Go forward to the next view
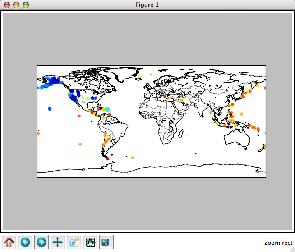Image resolution: width=295 pixels, height=252 pixels. coord(41,242)
